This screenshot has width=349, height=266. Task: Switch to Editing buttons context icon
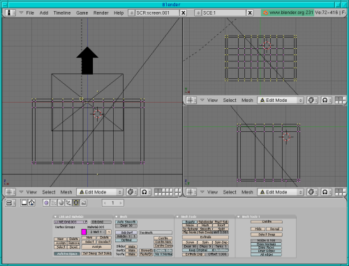coord(76,203)
